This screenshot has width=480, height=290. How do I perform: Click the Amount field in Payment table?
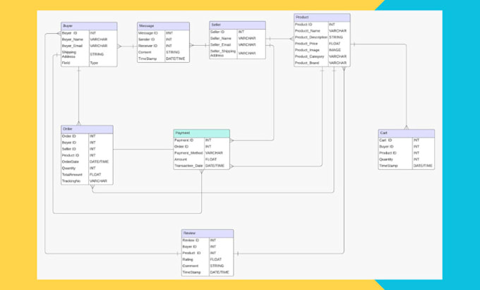[181, 159]
